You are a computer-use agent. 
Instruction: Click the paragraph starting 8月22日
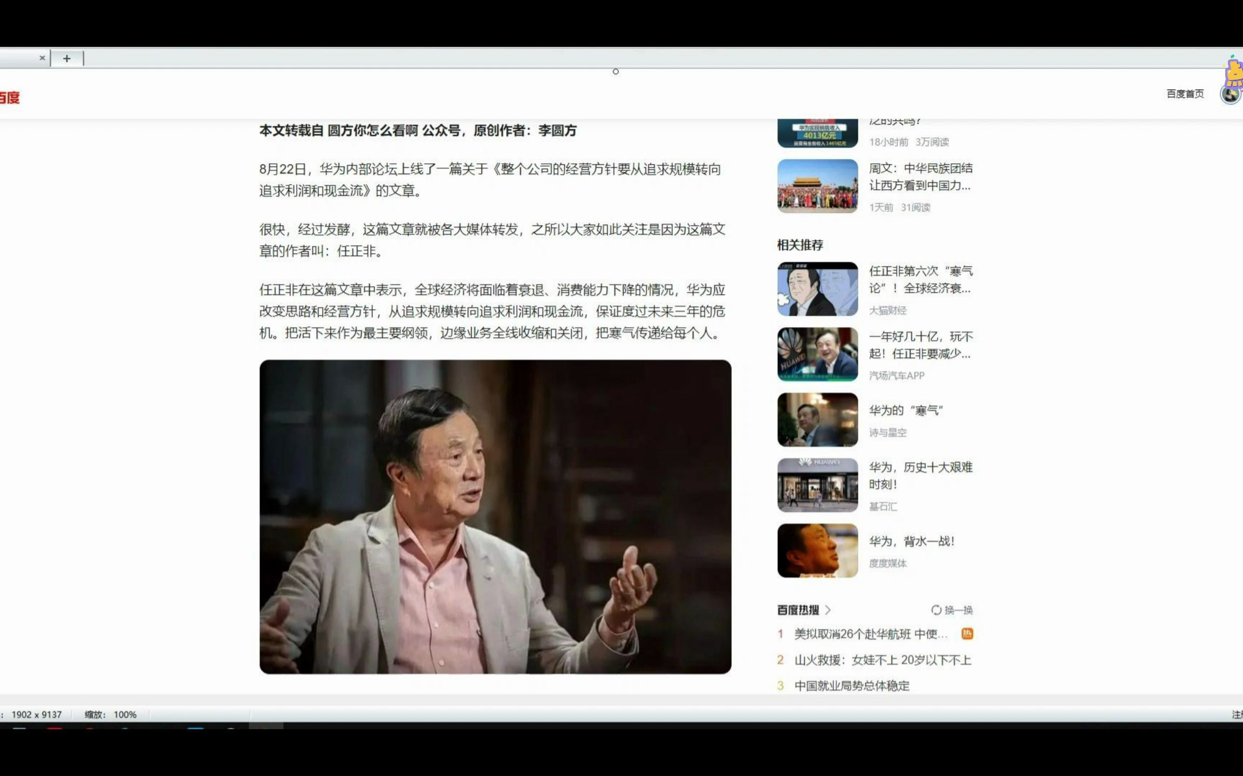coord(490,180)
